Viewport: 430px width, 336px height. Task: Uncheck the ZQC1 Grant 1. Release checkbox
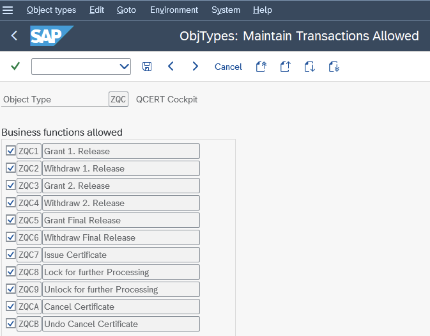10,151
